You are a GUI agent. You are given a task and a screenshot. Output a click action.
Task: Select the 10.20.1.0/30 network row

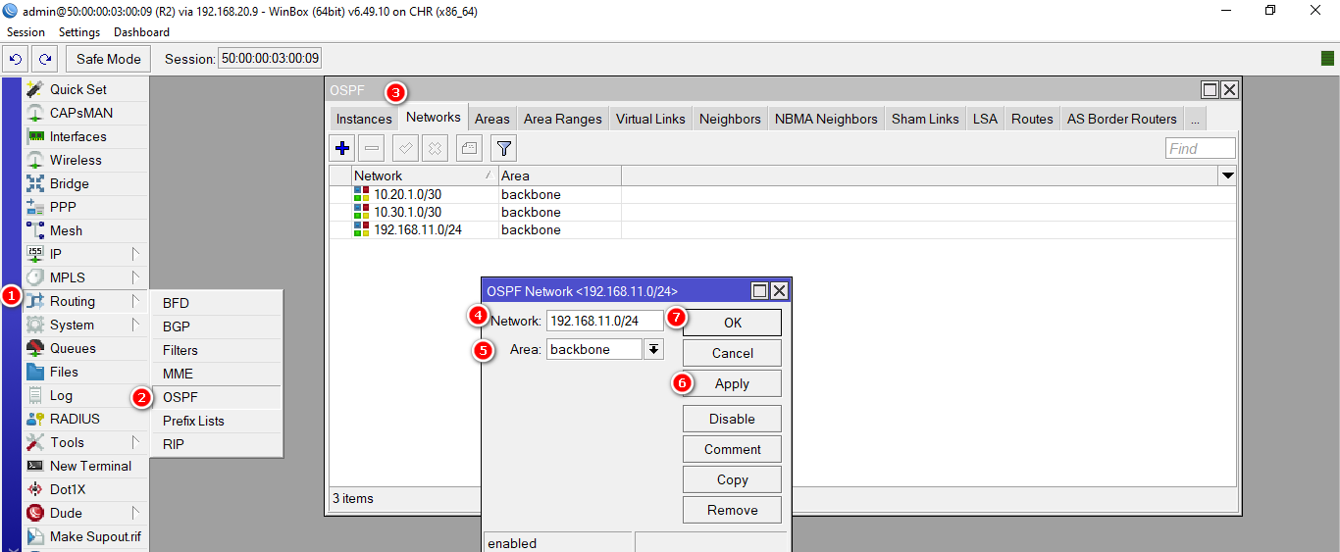click(782, 194)
